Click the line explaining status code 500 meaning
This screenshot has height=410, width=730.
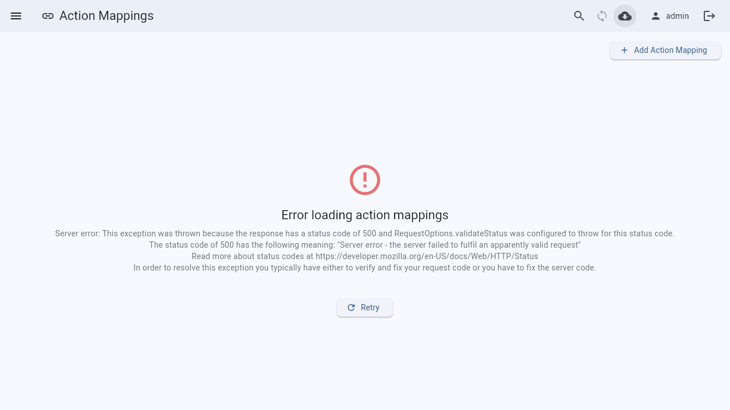coord(365,245)
